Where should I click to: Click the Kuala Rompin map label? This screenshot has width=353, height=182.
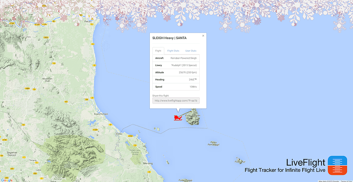(x=101, y=114)
